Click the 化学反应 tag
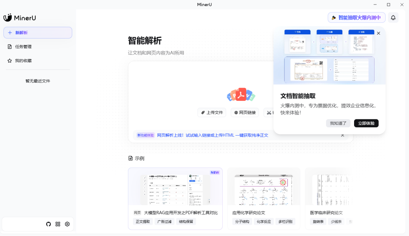The image size is (409, 236). [264, 222]
